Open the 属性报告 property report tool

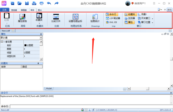click(x=22, y=18)
